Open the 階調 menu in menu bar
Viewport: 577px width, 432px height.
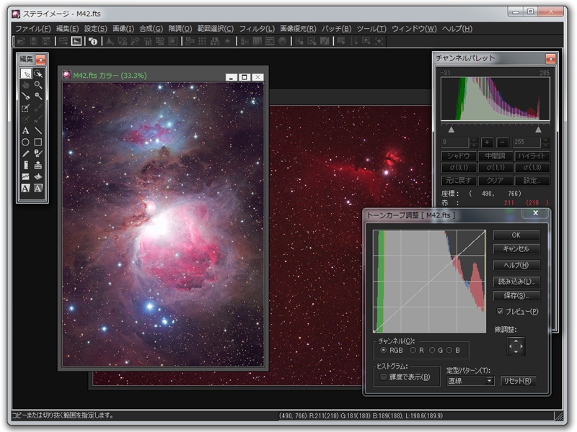(x=180, y=28)
